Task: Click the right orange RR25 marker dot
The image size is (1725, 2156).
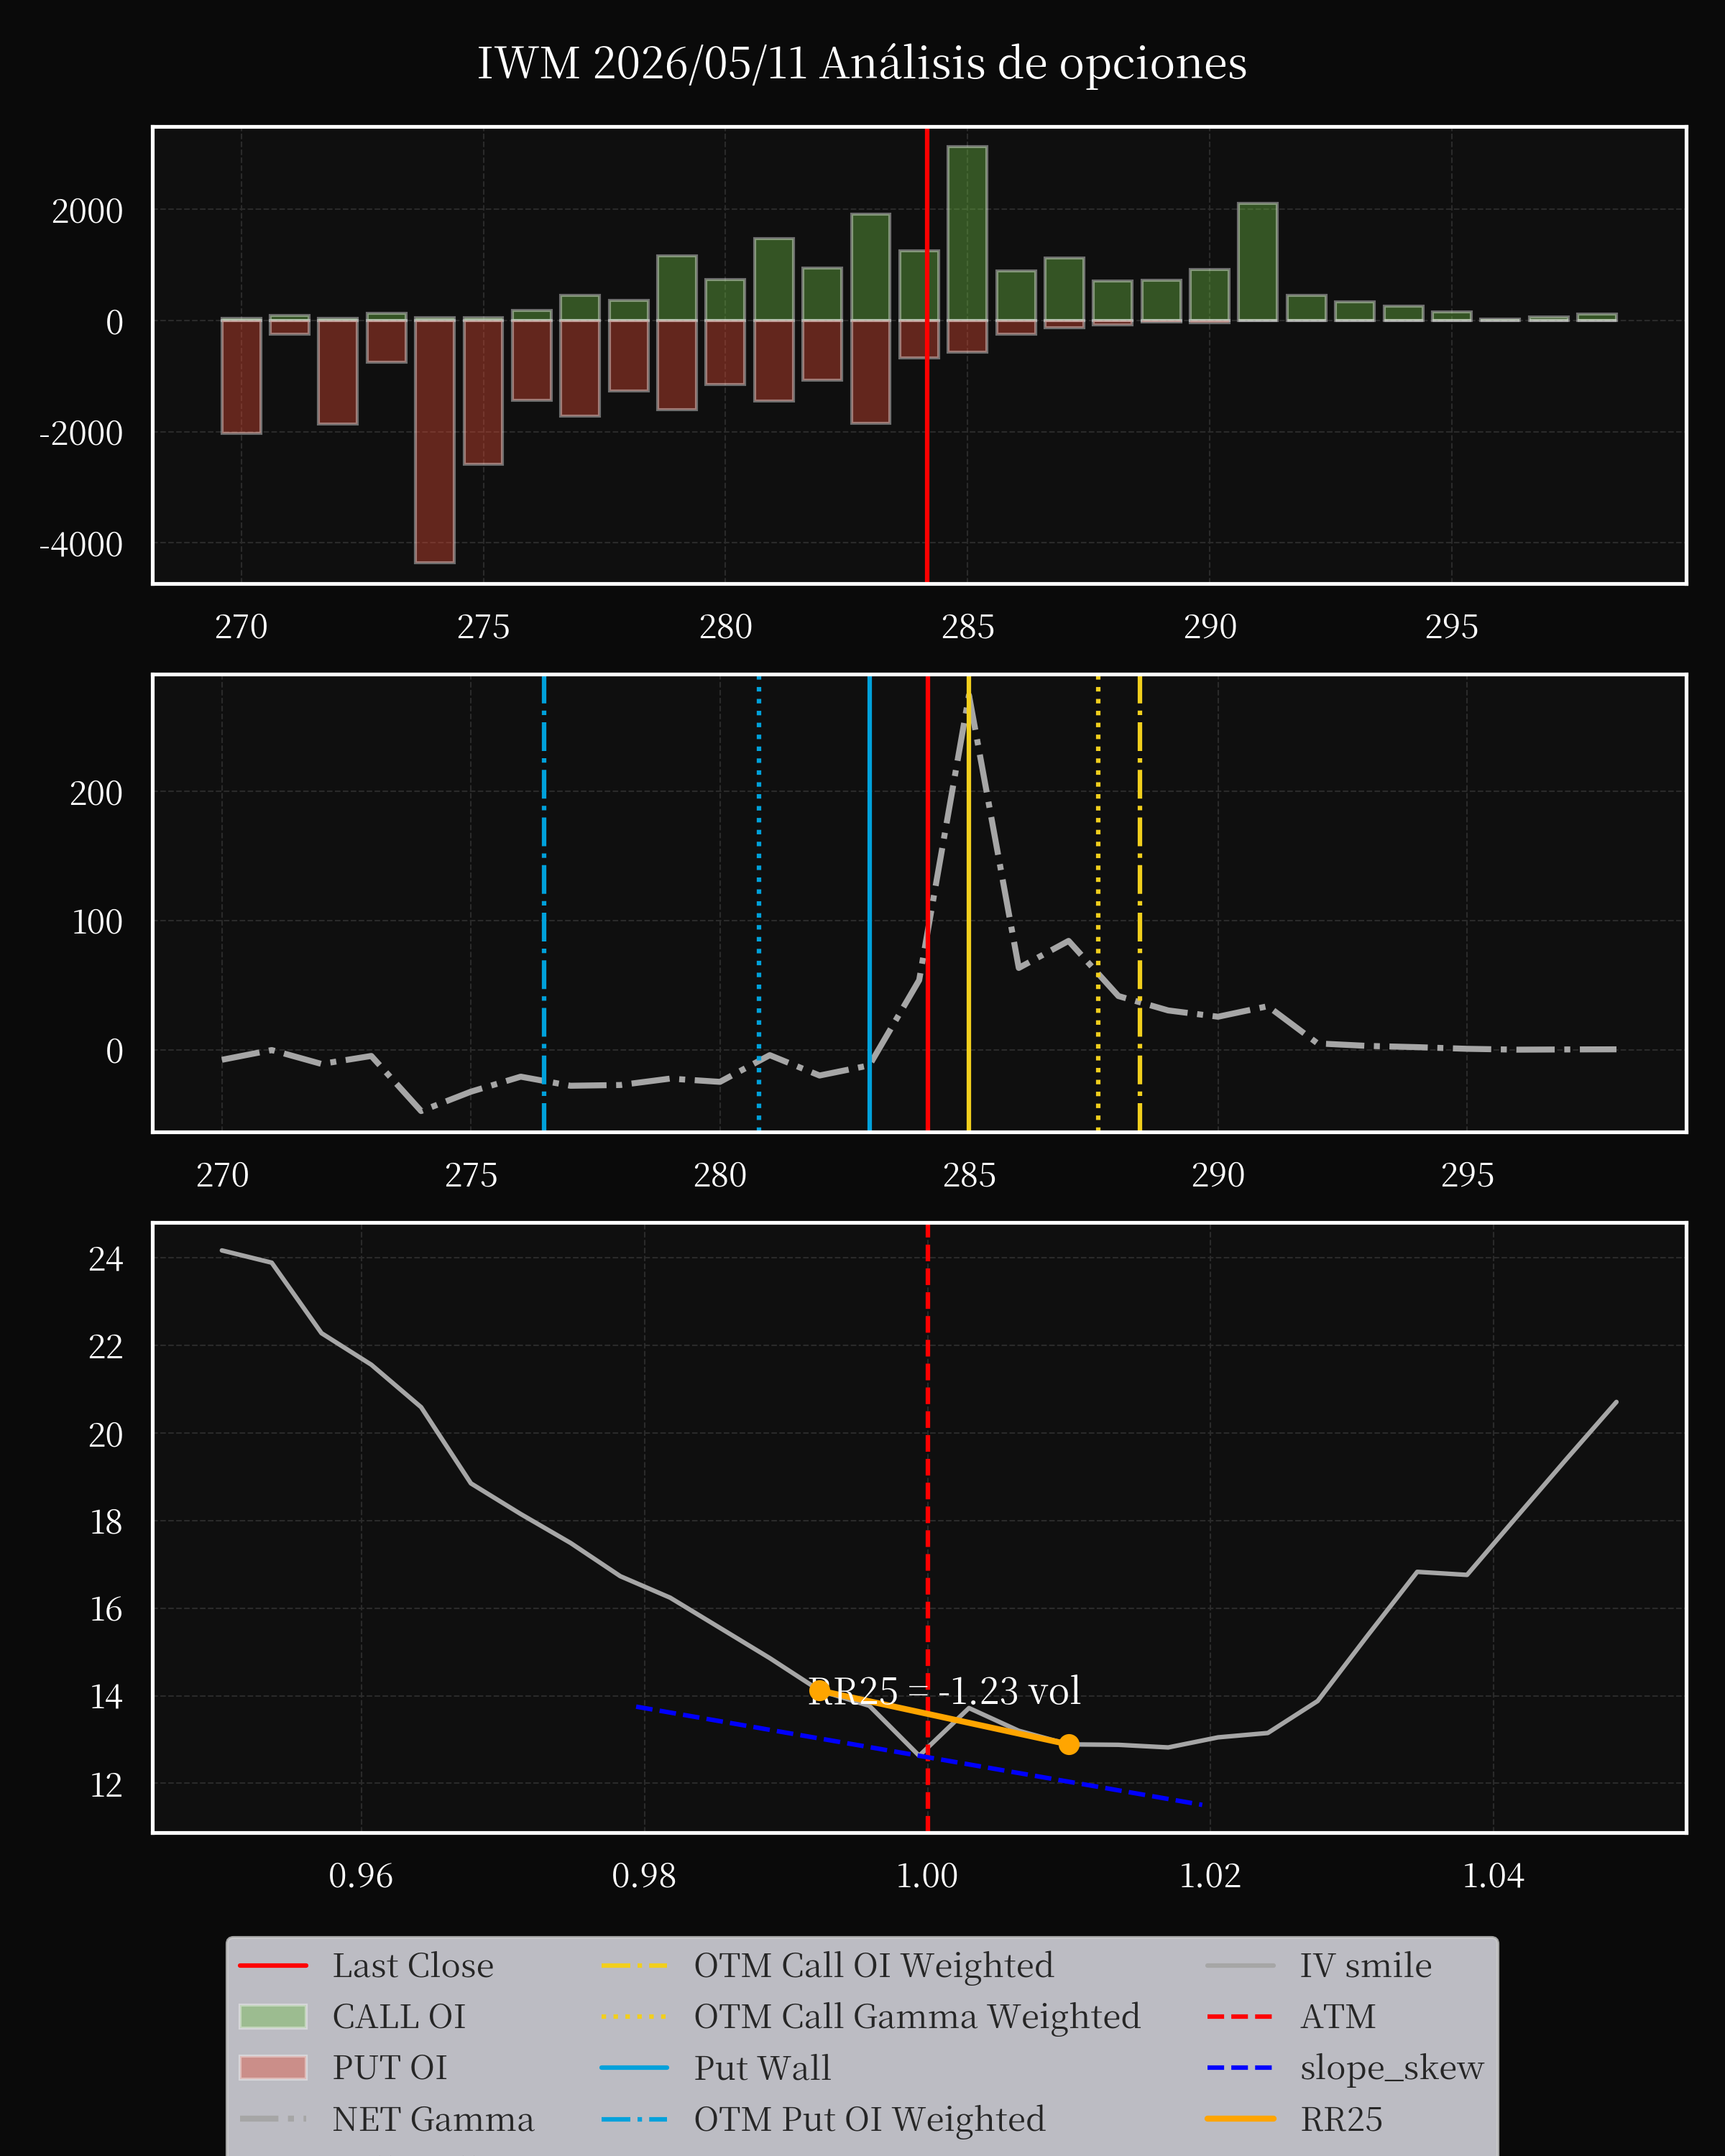Action: (1069, 1744)
